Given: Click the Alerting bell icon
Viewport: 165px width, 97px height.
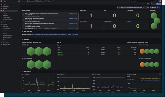Looking at the screenshot, I should (1, 24).
